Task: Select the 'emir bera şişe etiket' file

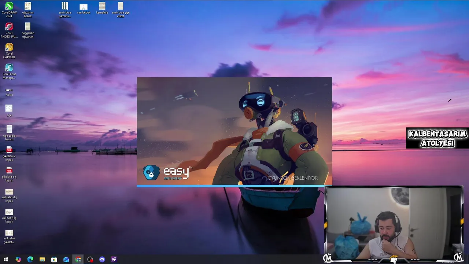Action: click(x=121, y=10)
